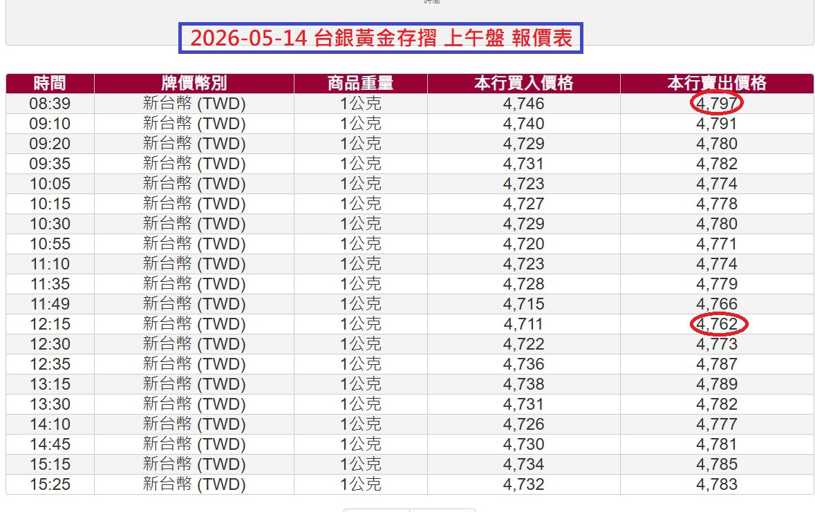815x512 pixels.
Task: Click sell price 4,773 in 12:30 row
Action: [x=717, y=344]
